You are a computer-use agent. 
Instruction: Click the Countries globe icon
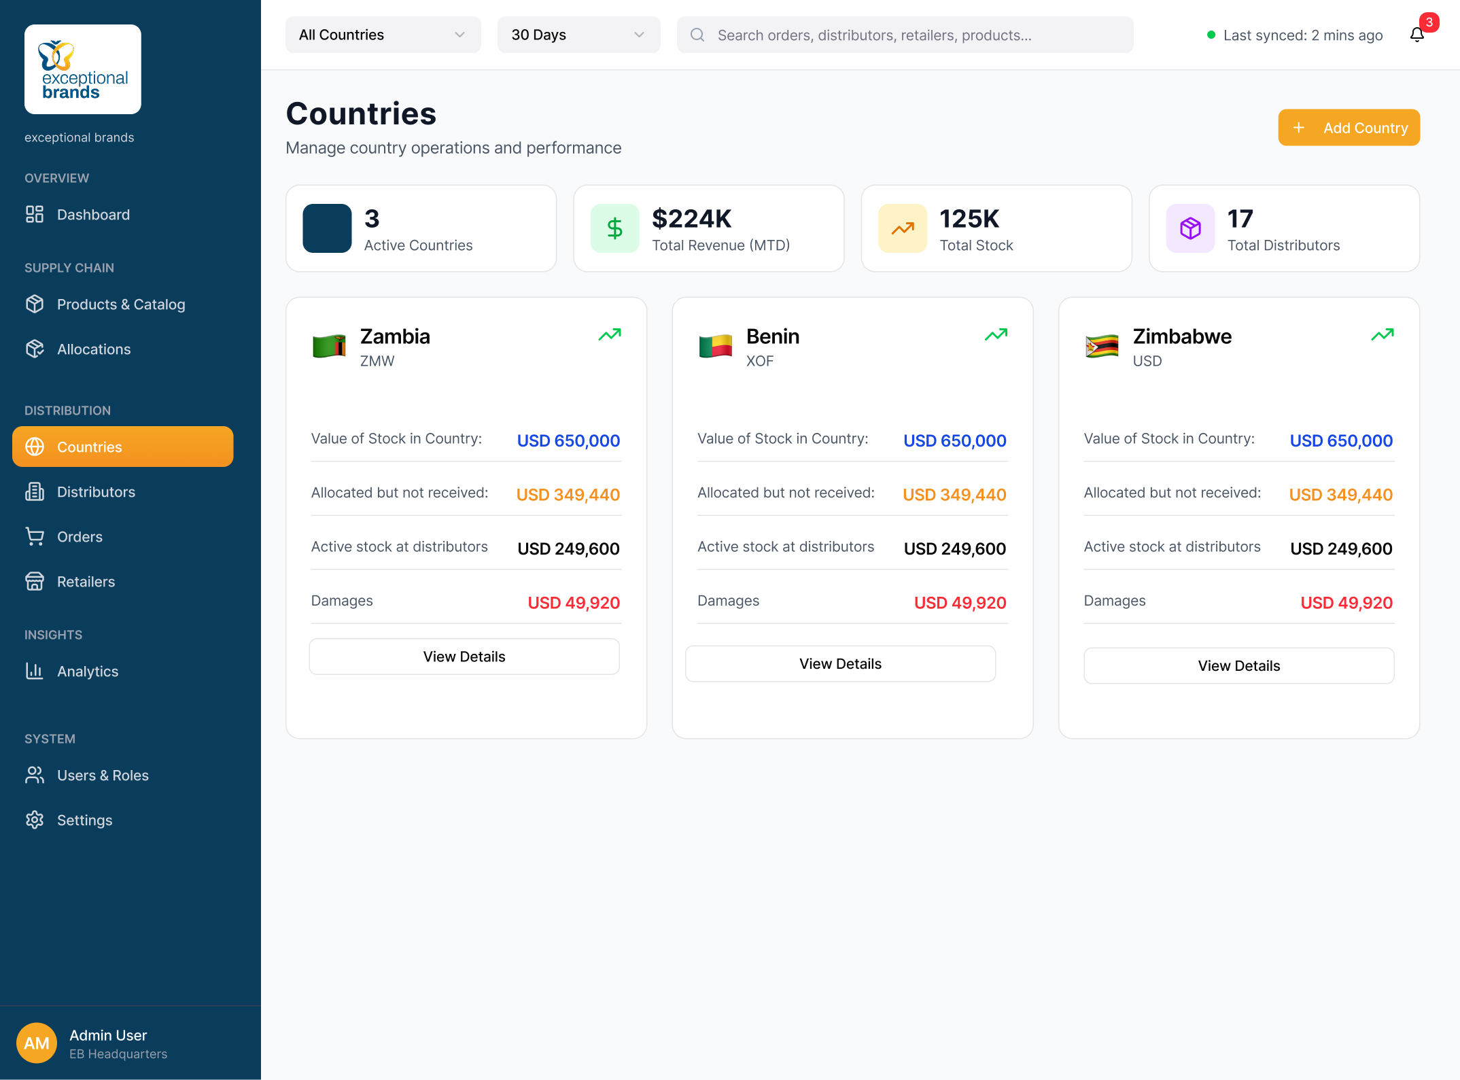[35, 447]
